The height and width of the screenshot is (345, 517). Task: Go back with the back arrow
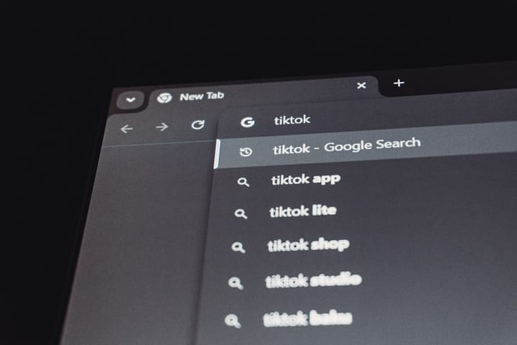click(126, 129)
